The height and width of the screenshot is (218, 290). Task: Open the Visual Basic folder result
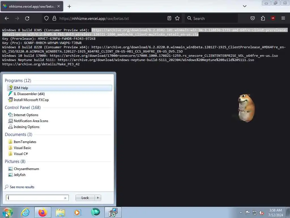click(59, 148)
